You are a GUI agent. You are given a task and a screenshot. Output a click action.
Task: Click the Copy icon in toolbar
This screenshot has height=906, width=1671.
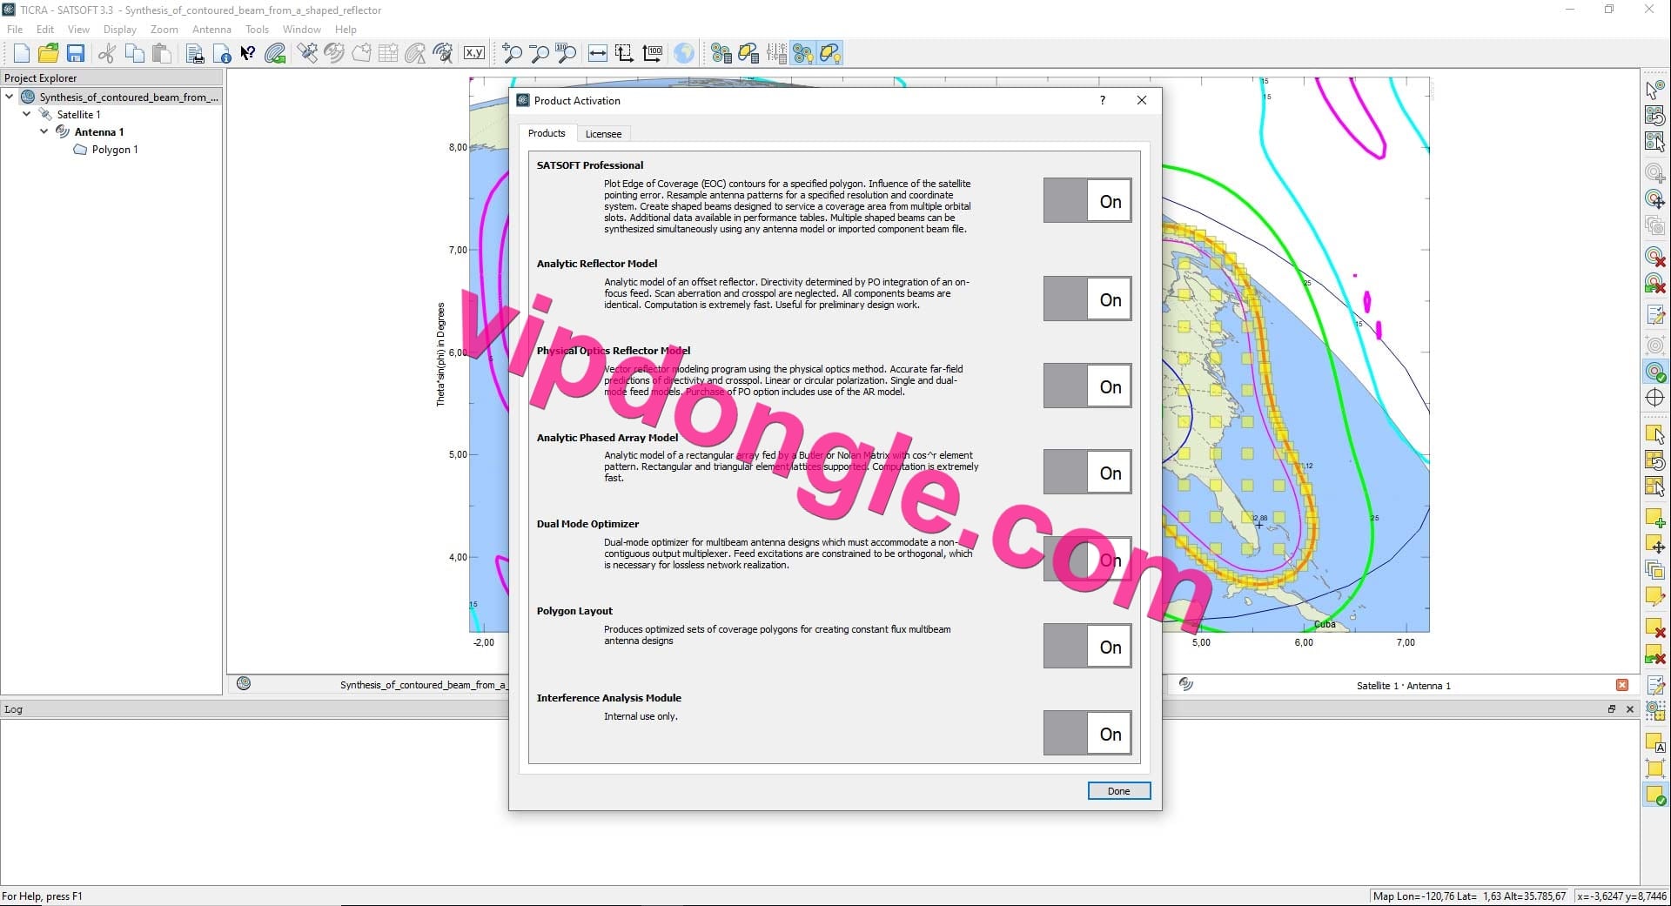[x=134, y=54]
